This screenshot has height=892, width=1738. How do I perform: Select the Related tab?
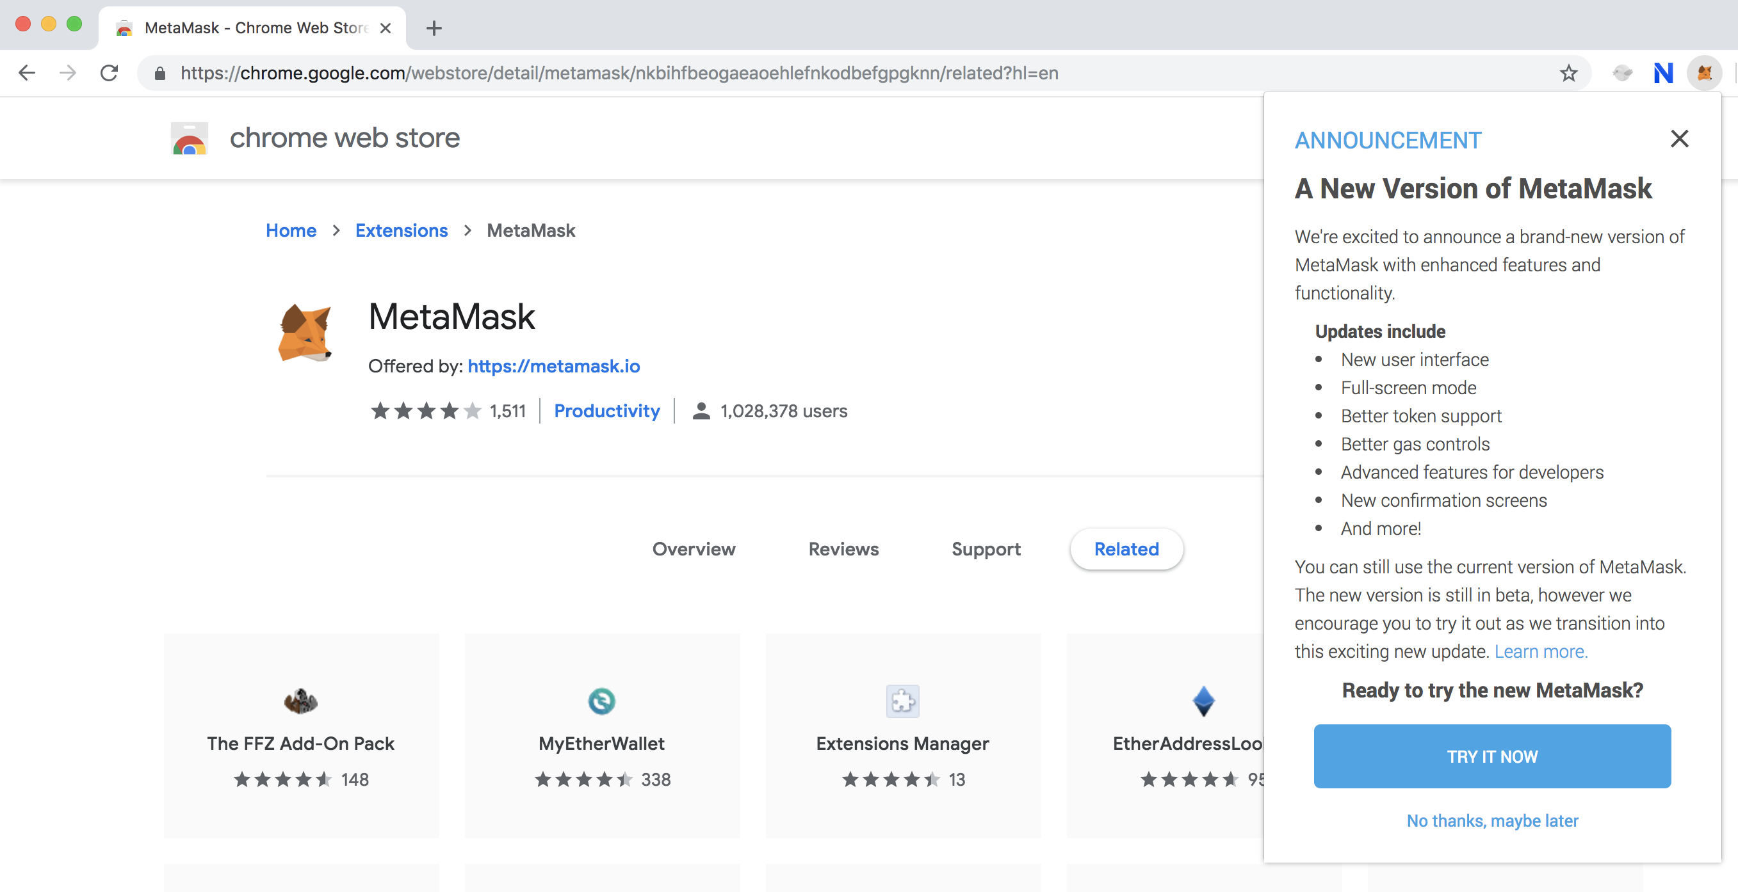[x=1126, y=549]
